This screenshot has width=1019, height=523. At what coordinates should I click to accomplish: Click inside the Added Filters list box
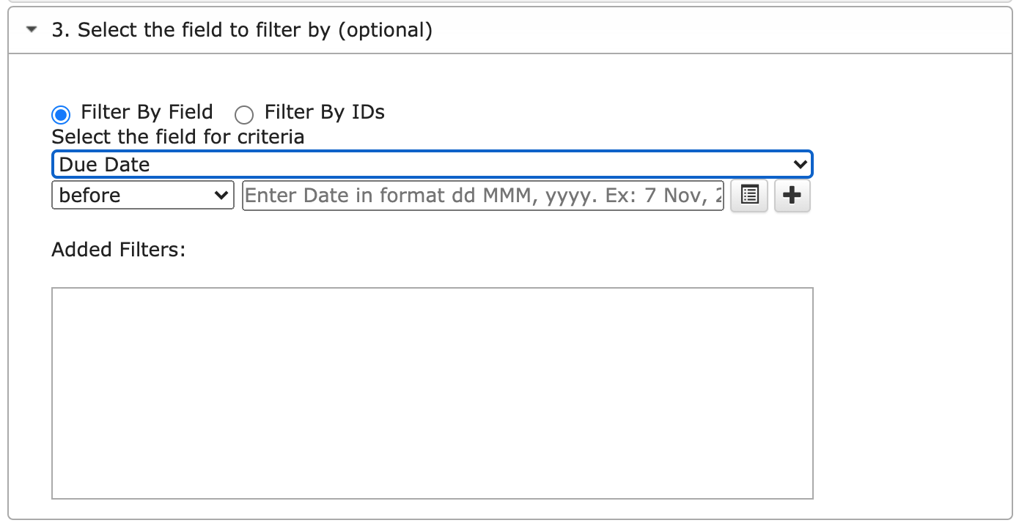pyautogui.click(x=432, y=393)
